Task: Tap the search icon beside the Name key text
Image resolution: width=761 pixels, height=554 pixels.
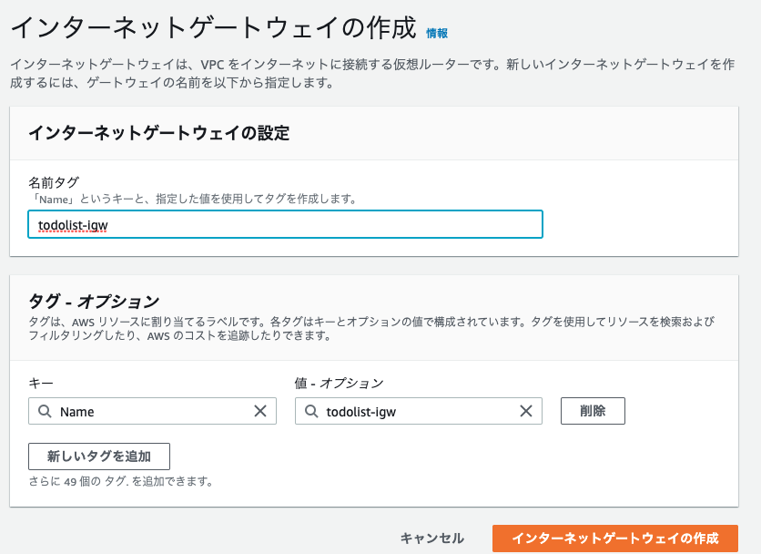Action: point(45,411)
